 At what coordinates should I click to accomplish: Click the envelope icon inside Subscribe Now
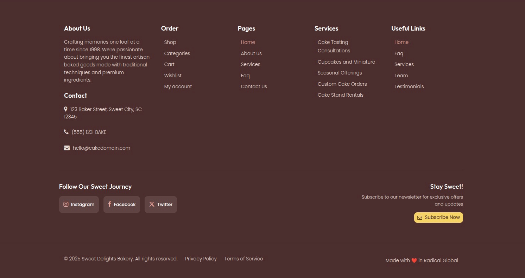click(420, 218)
